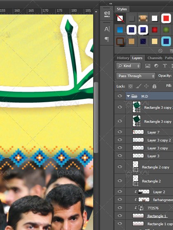Hide Layer 3 copy layer
Image resolution: width=173 pixels, height=230 pixels.
pos(120,147)
